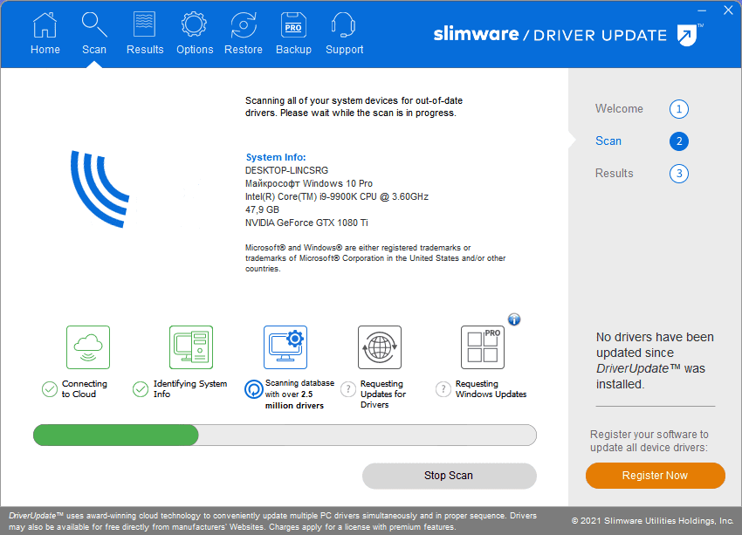Click the Connecting to Cloud icon
The width and height of the screenshot is (742, 535).
coord(88,347)
